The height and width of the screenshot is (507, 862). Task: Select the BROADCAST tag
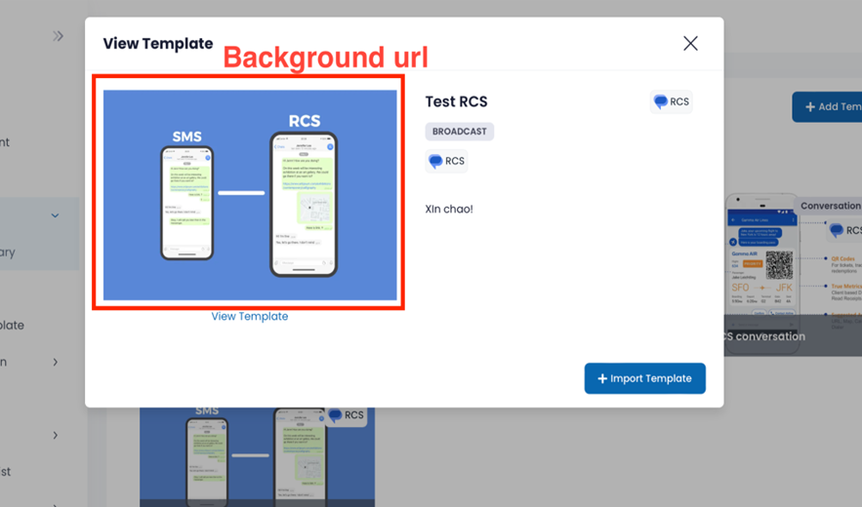click(x=459, y=132)
